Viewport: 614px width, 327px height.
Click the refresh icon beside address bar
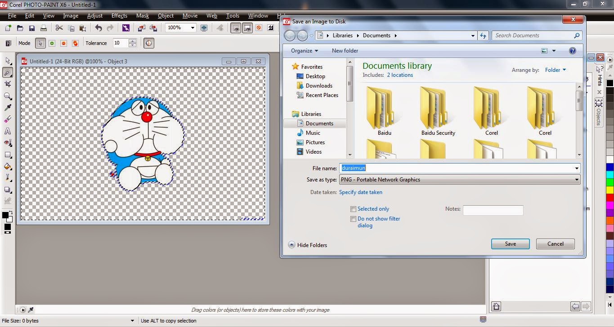coord(484,35)
